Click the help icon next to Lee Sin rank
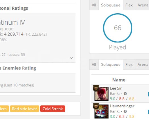This screenshot has width=149, height=119. click(x=125, y=94)
